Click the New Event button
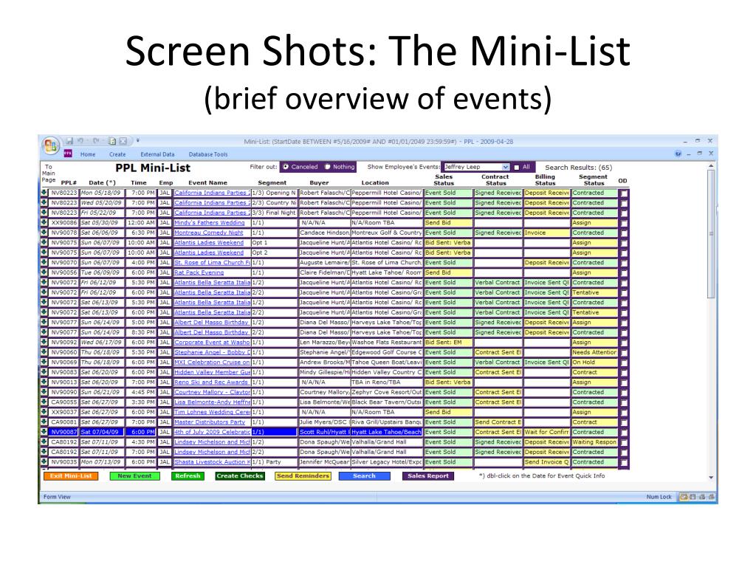Screen dimensions: 756x567 134,476
